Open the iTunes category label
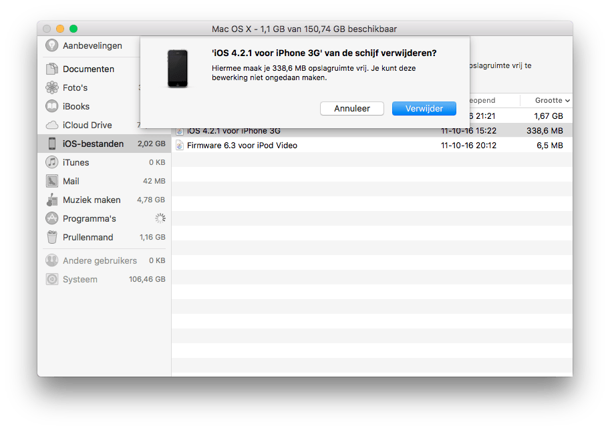This screenshot has width=610, height=430. tap(76, 162)
